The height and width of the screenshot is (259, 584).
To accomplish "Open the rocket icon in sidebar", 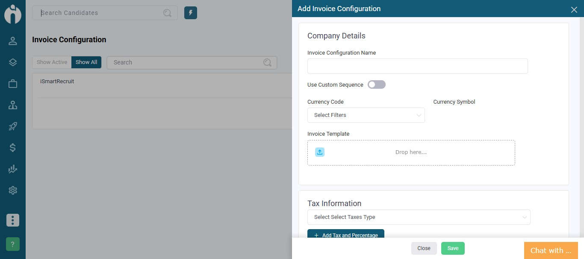I will pos(13,126).
